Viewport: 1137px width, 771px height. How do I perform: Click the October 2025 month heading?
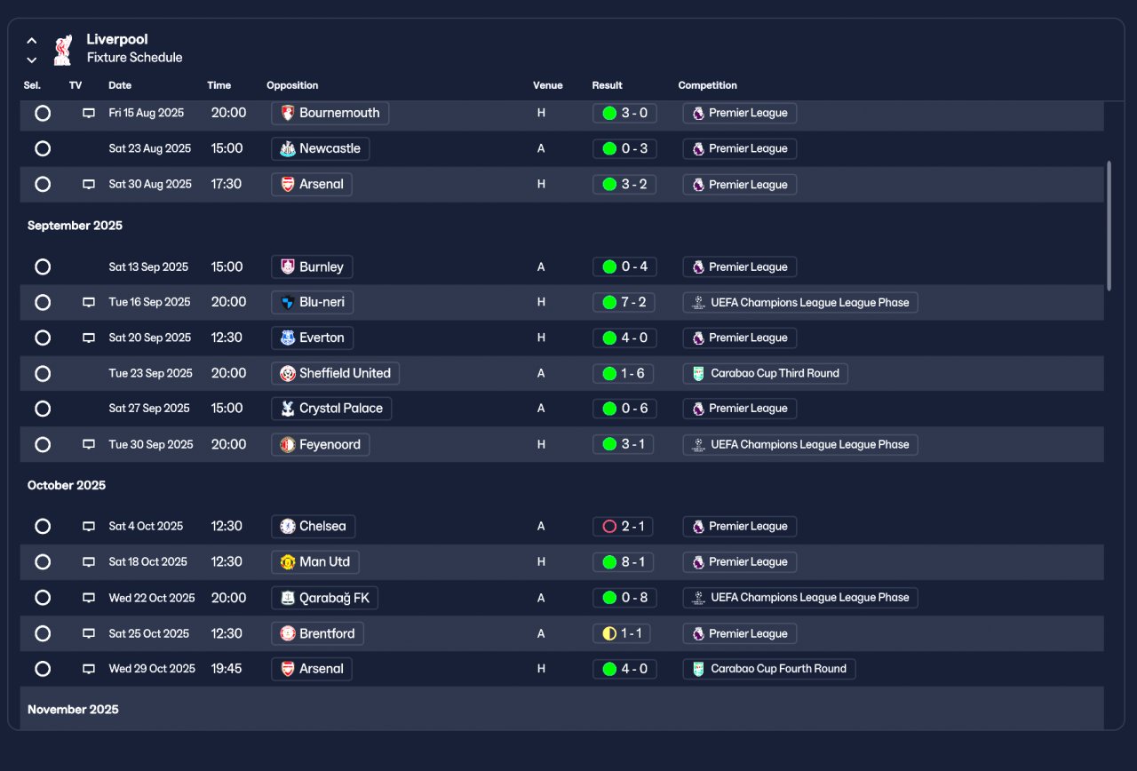click(x=67, y=485)
